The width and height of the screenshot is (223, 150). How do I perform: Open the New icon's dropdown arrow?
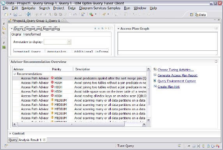(11, 14)
